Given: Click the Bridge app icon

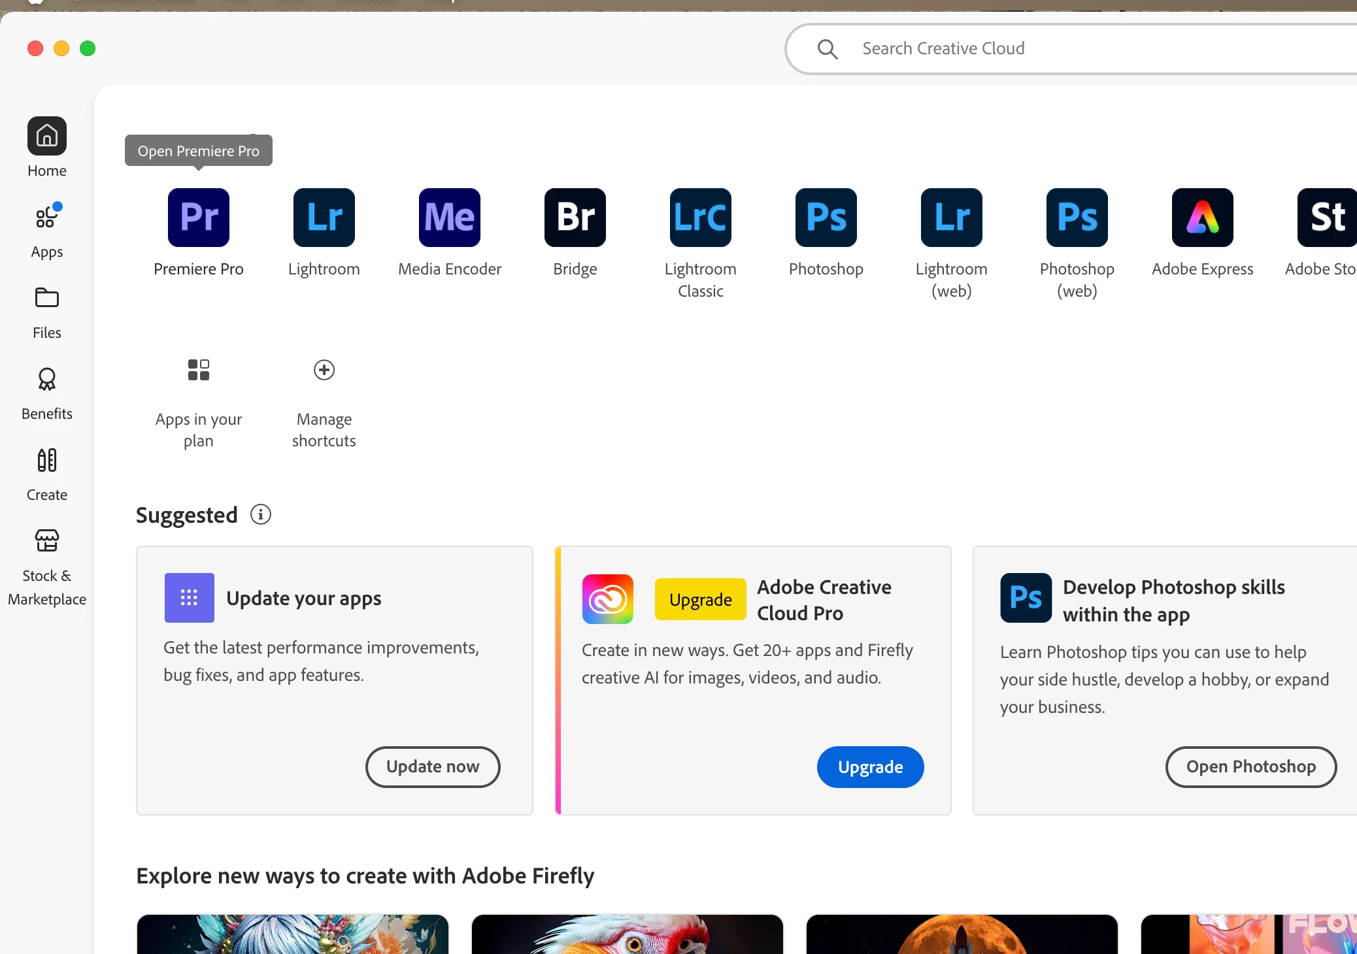Looking at the screenshot, I should 575,218.
